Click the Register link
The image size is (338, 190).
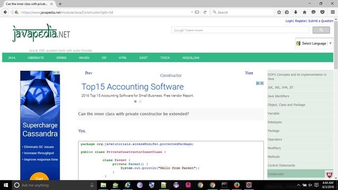click(x=301, y=21)
